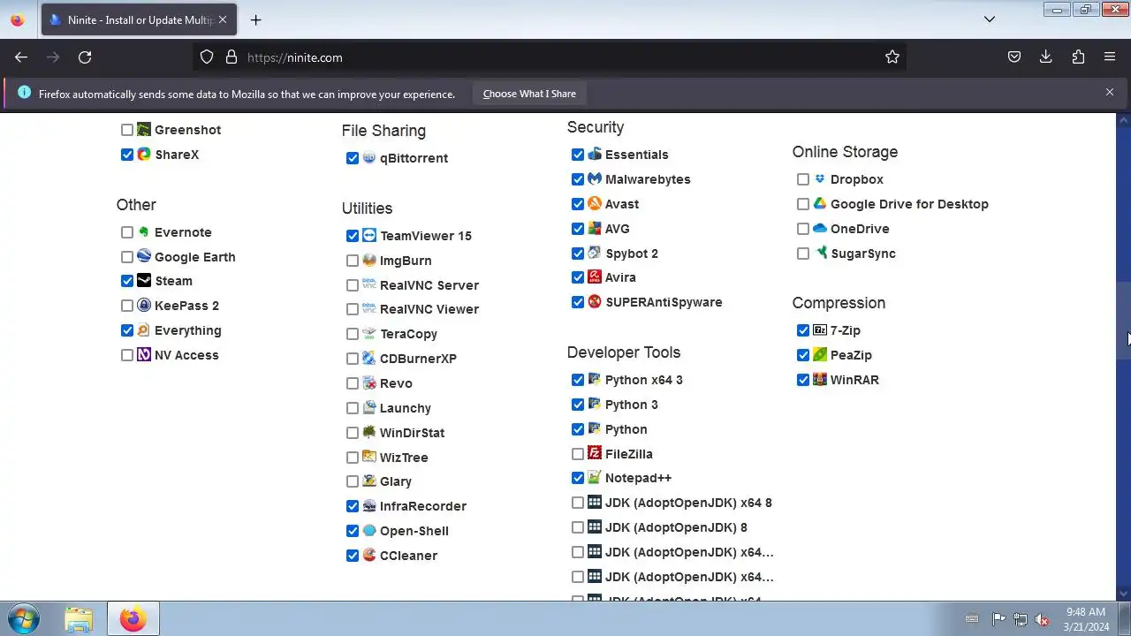Click the Evernote elephant icon

(144, 232)
